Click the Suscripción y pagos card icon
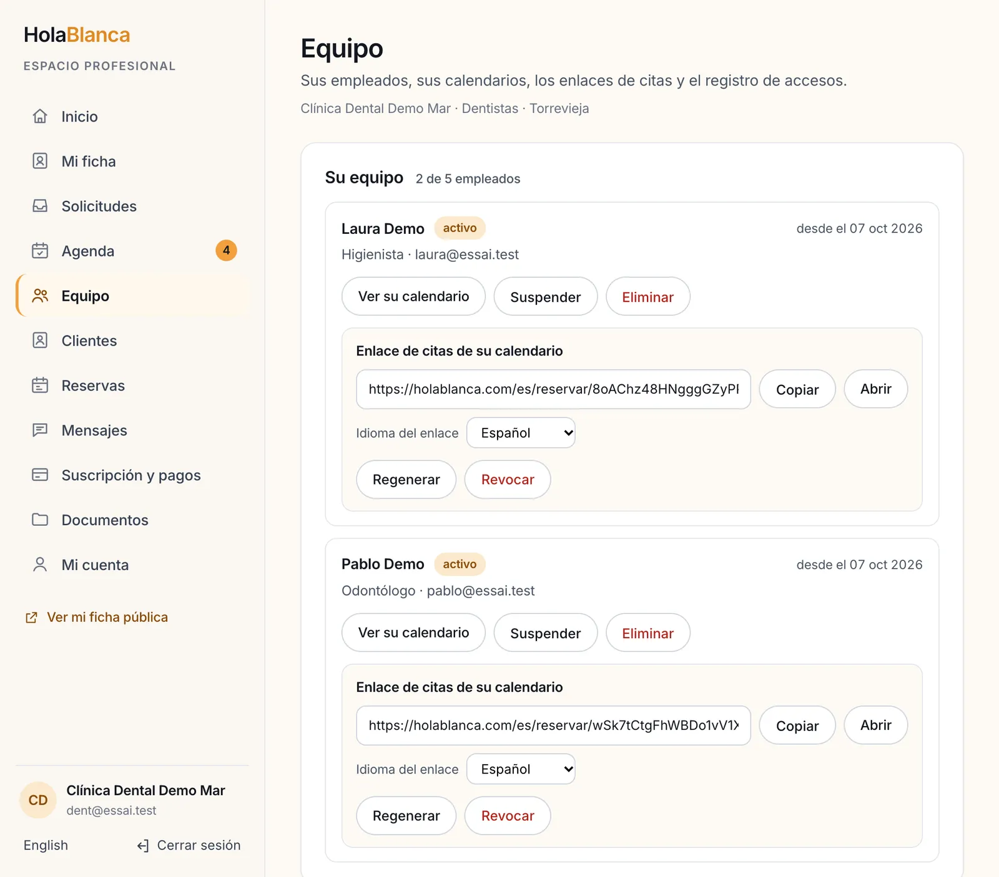This screenshot has height=877, width=999. tap(40, 475)
